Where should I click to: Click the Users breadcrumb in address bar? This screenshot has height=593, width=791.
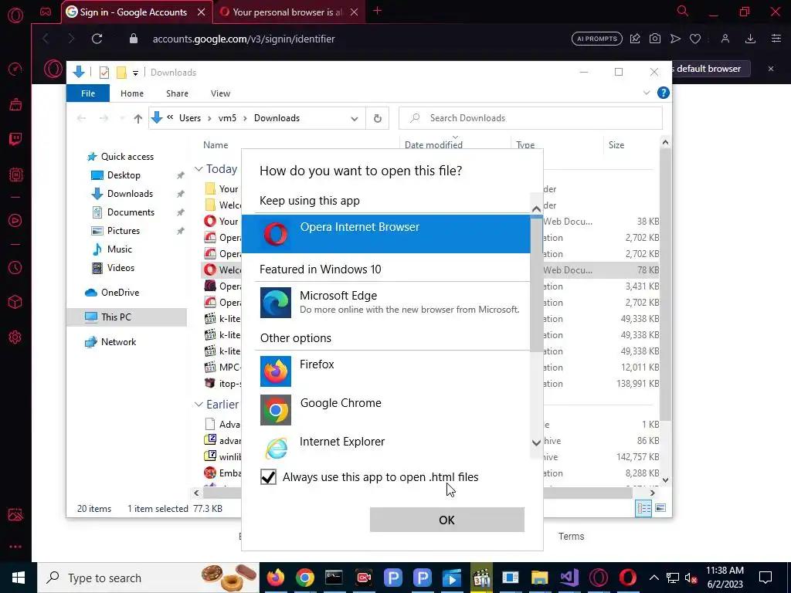(x=190, y=118)
